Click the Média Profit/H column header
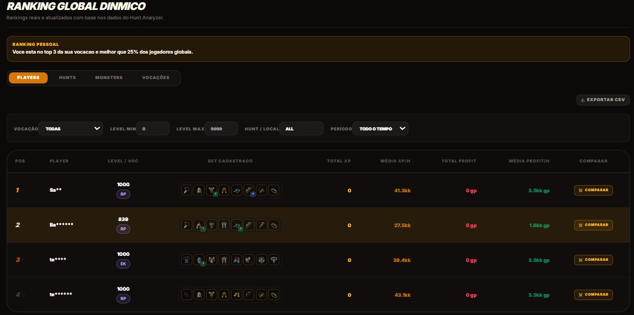Image resolution: width=634 pixels, height=315 pixels. coord(529,161)
